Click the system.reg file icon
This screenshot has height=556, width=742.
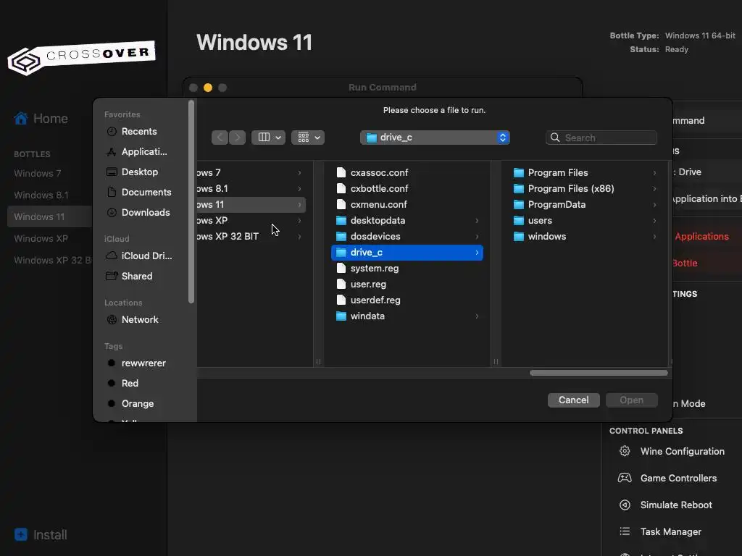pos(341,268)
